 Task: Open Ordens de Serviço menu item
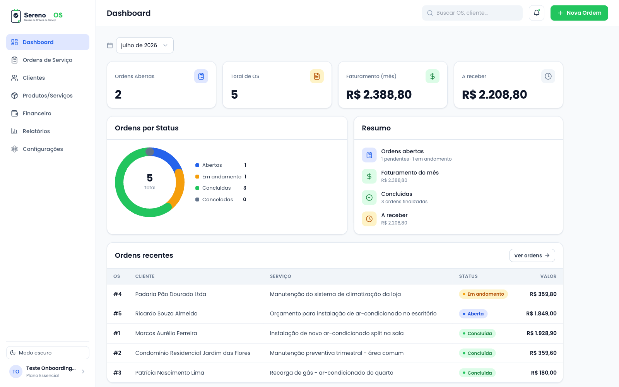[48, 60]
